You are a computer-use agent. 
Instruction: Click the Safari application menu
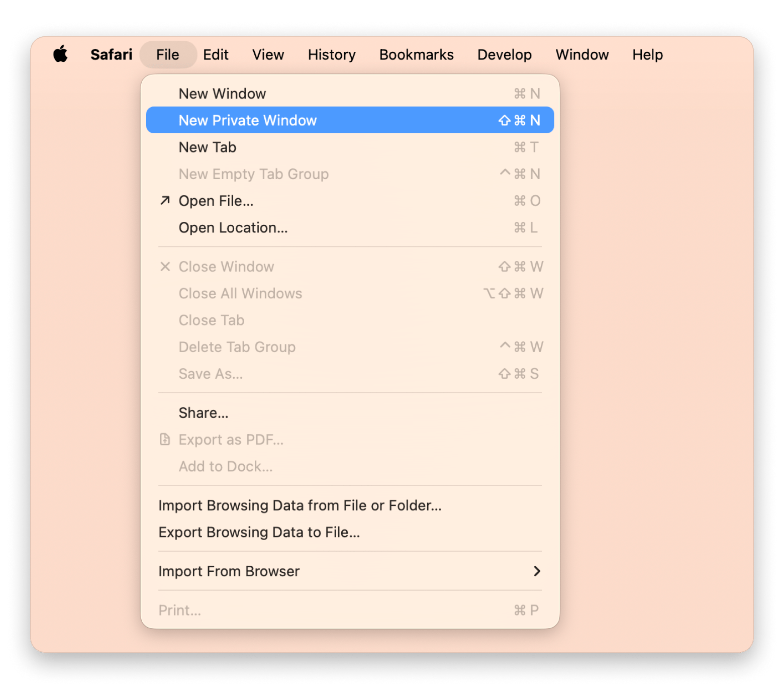111,54
